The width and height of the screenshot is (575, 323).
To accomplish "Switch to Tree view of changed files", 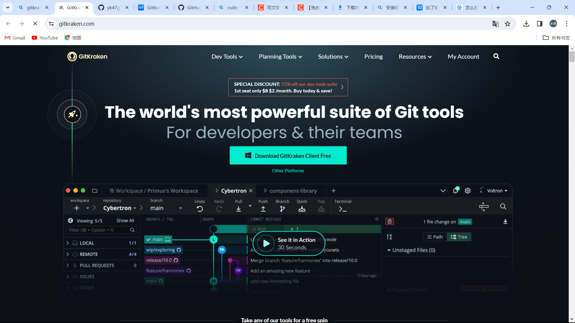I will click(x=459, y=237).
